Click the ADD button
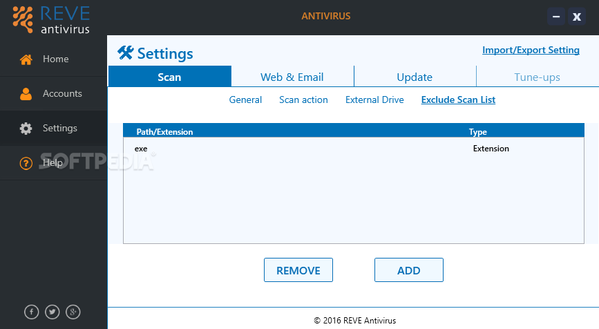 pos(409,270)
